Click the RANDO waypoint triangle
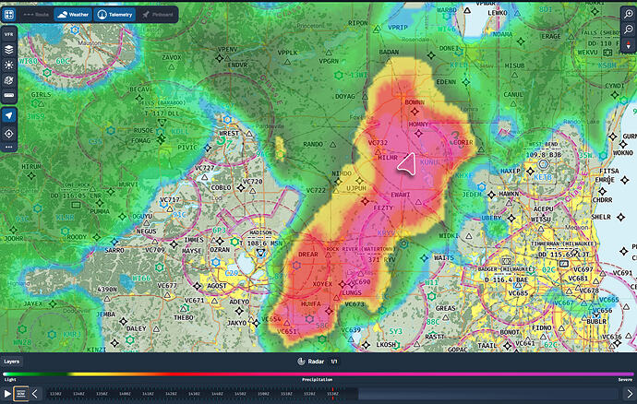Screen dimensions: 637x404 click(x=332, y=144)
